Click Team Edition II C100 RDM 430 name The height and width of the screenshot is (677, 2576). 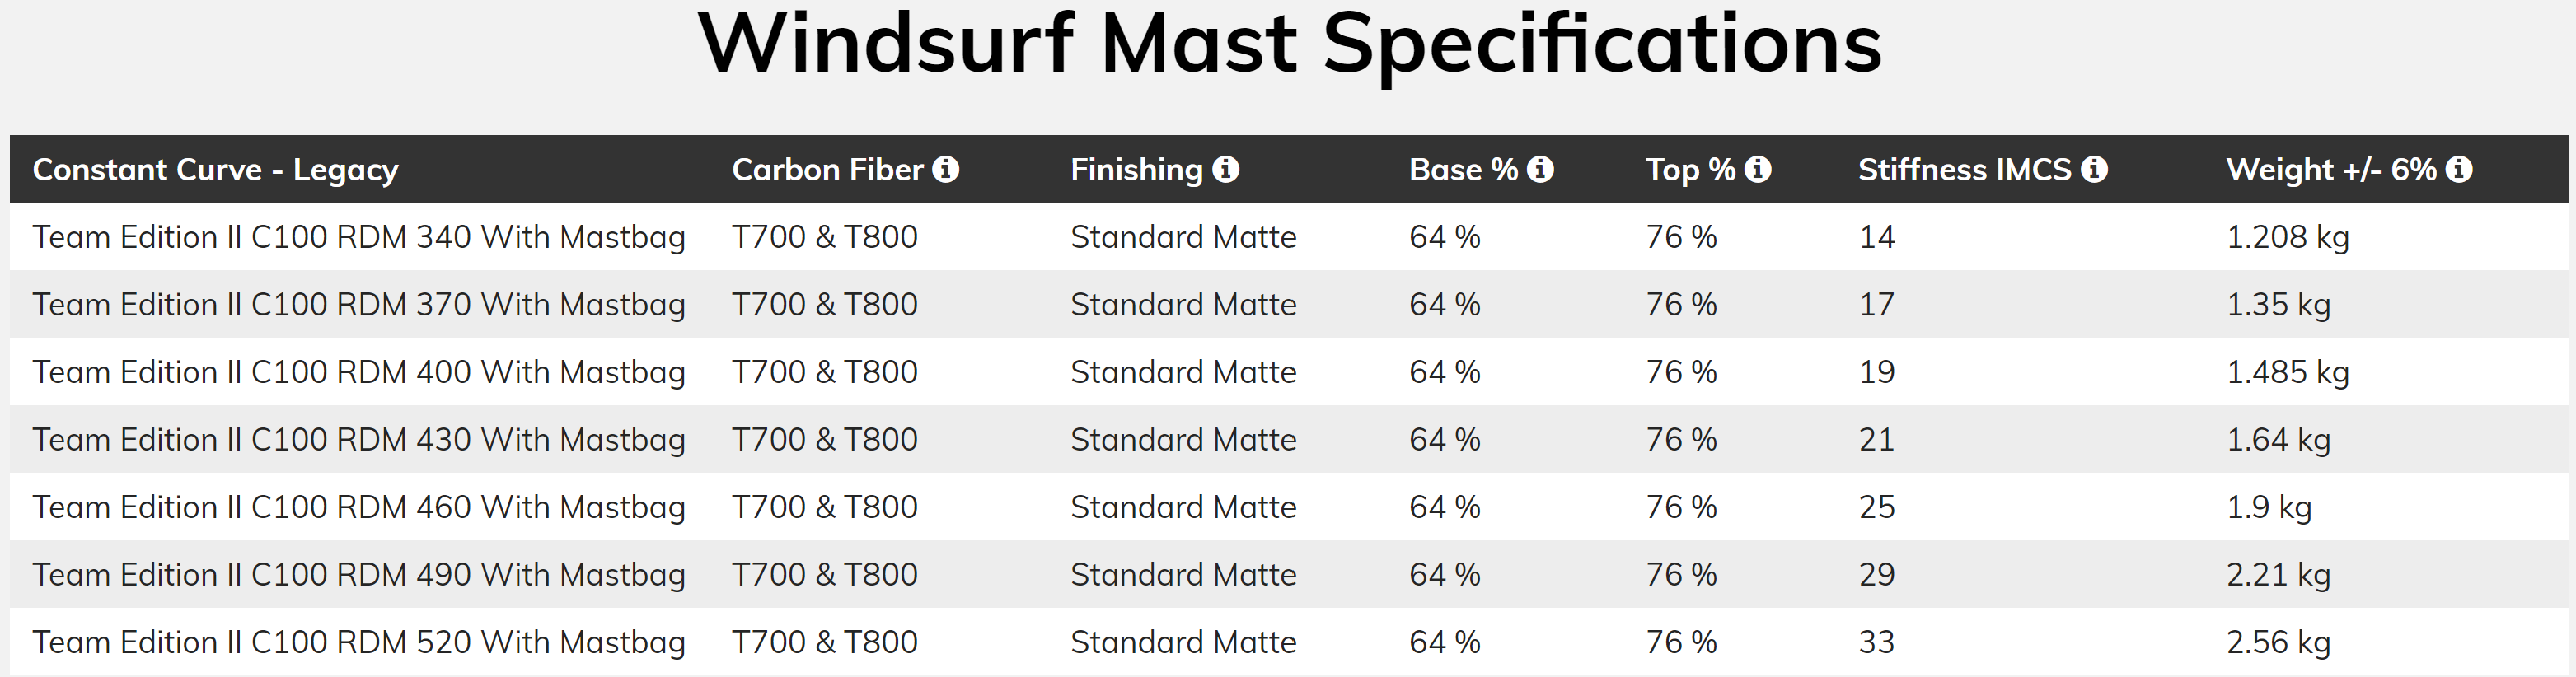359,439
